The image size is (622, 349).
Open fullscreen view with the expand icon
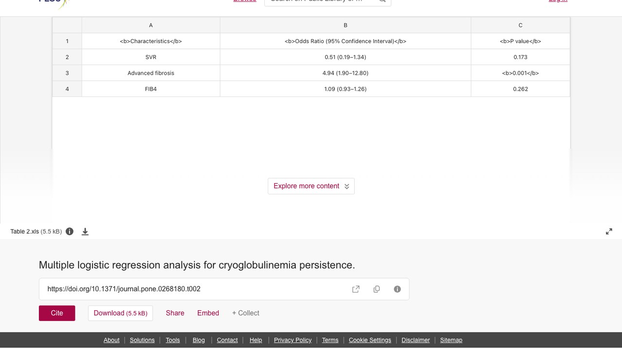coord(609,232)
